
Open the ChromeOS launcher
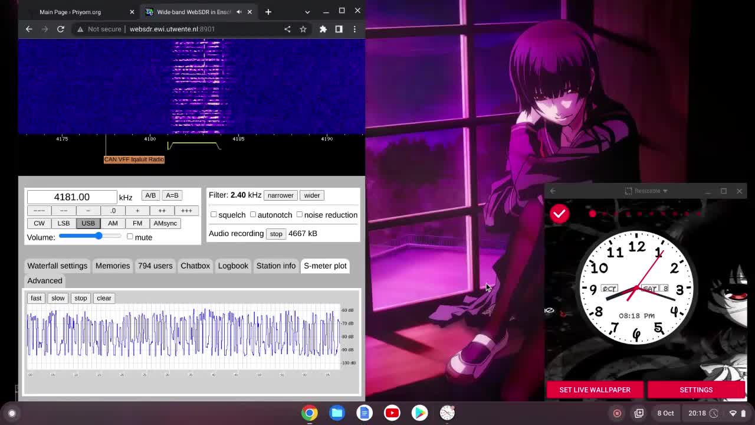click(12, 413)
